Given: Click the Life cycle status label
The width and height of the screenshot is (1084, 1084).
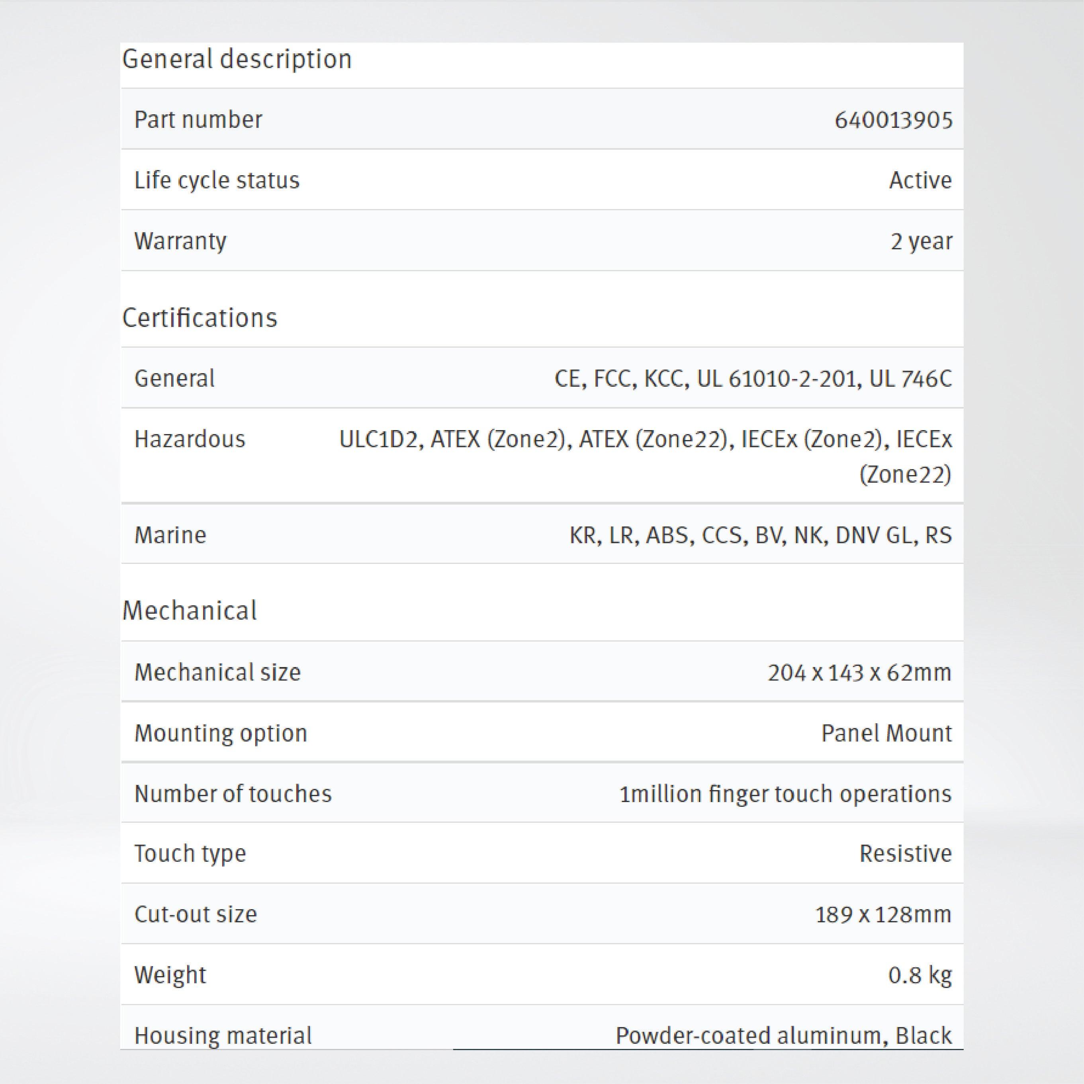Looking at the screenshot, I should pos(217,180).
